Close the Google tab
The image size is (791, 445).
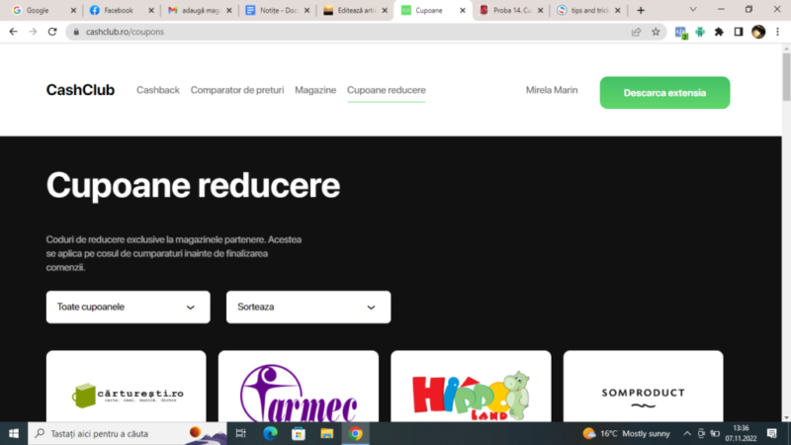(73, 10)
